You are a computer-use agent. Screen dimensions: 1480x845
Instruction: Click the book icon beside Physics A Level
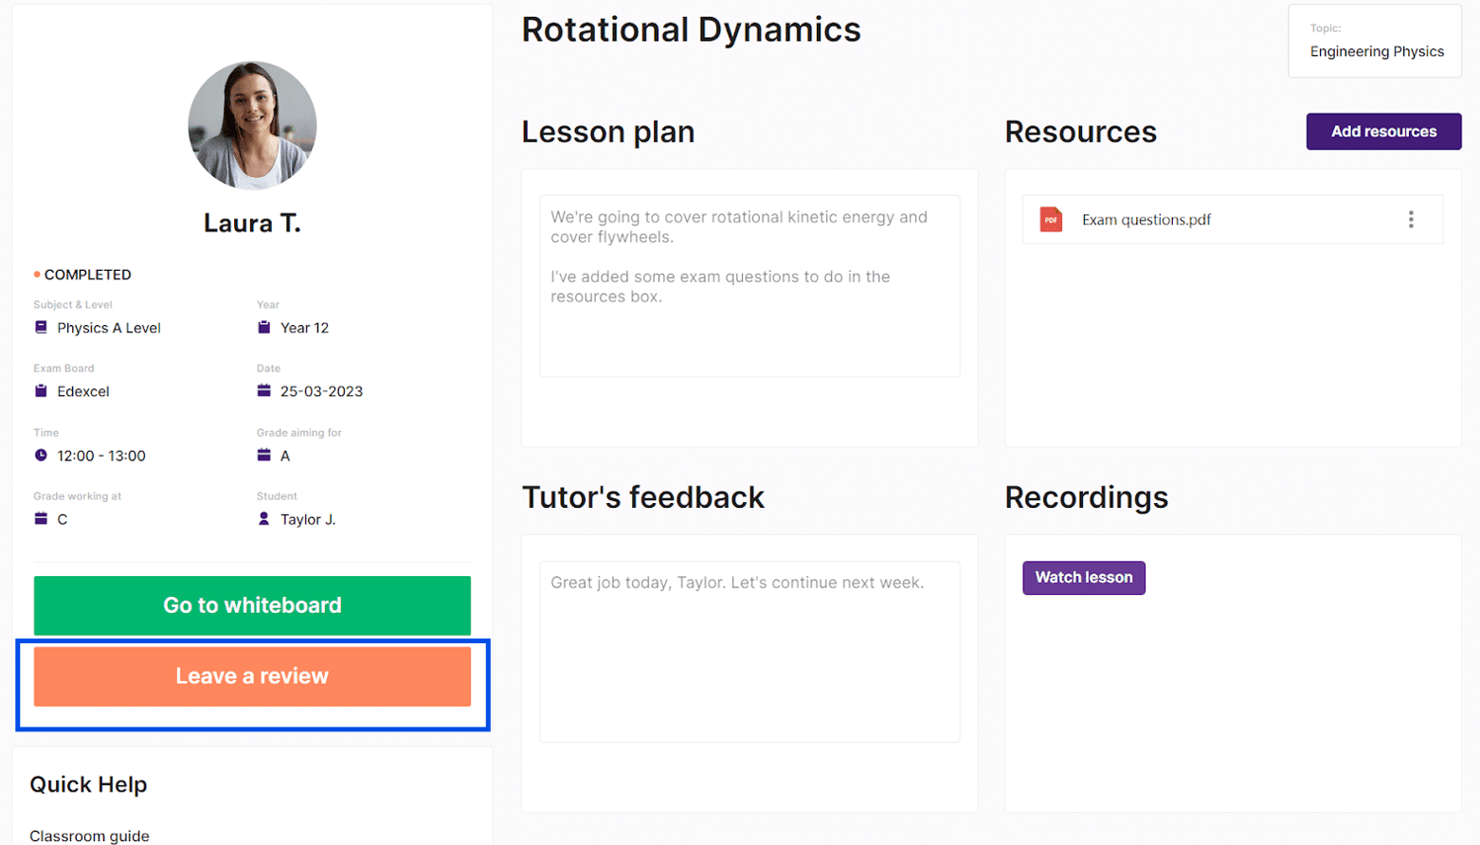tap(41, 328)
